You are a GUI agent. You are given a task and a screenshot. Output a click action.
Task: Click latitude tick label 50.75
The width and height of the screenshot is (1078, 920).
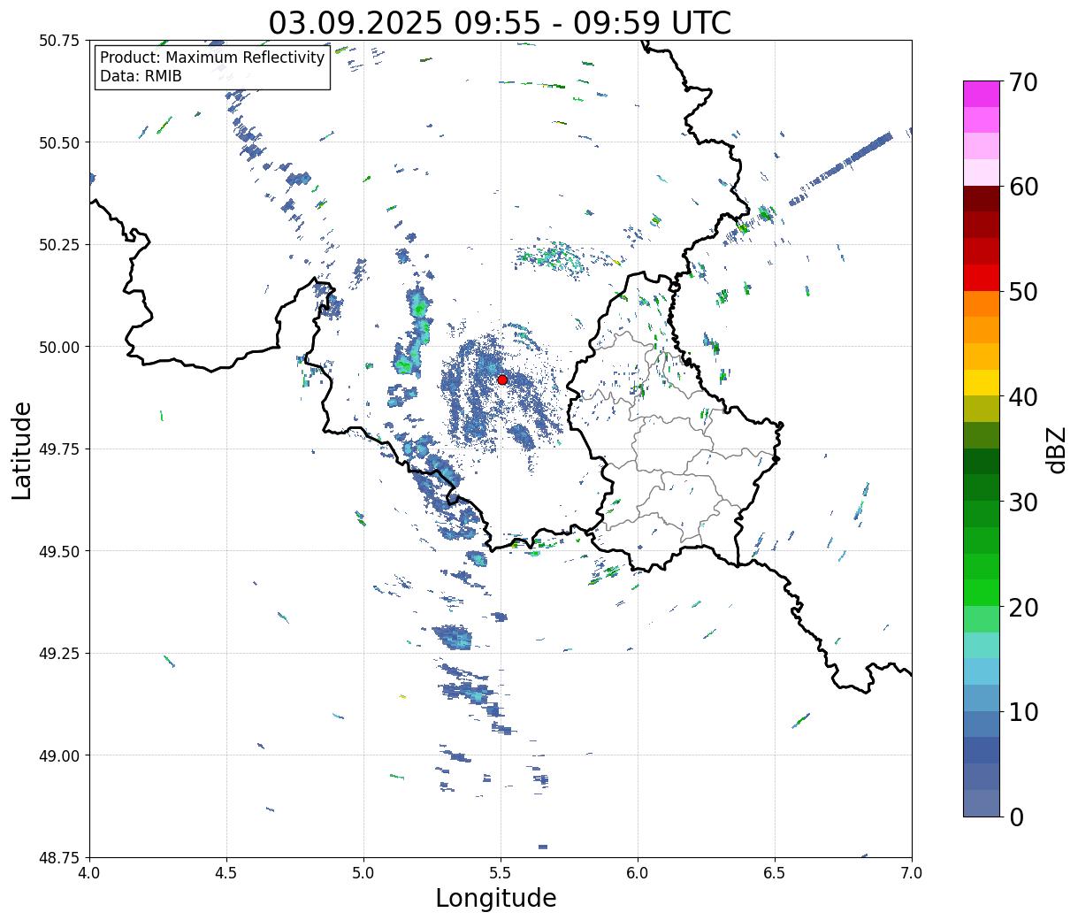coord(58,41)
